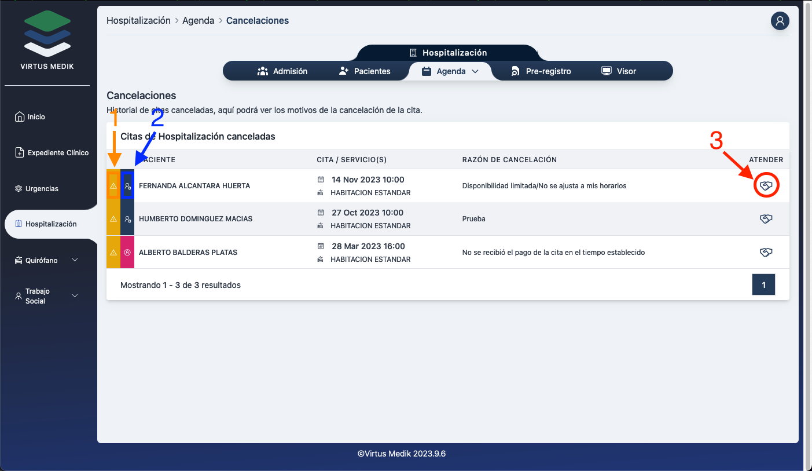
Task: Click the pink patient icon for Alberto Balderas
Action: (x=127, y=253)
